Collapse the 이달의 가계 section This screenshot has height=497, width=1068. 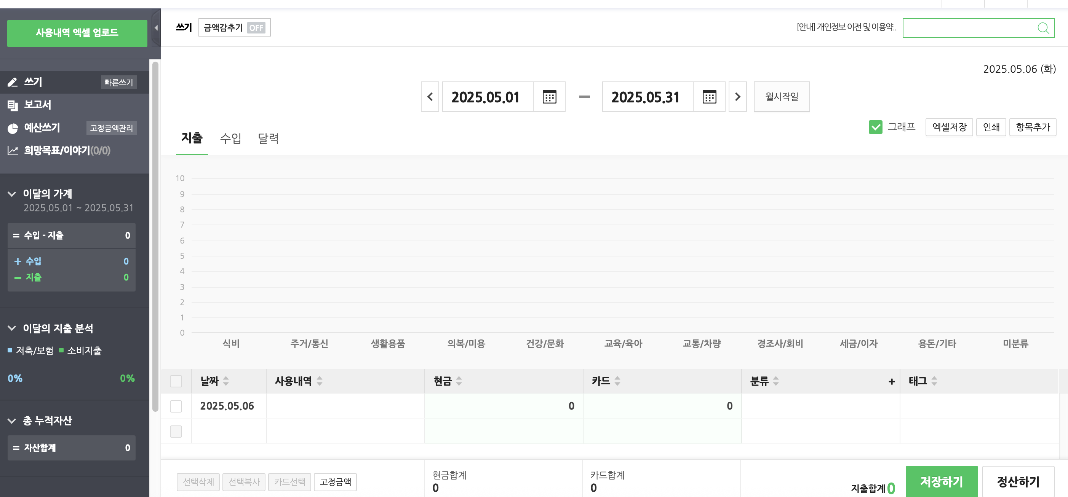(12, 193)
